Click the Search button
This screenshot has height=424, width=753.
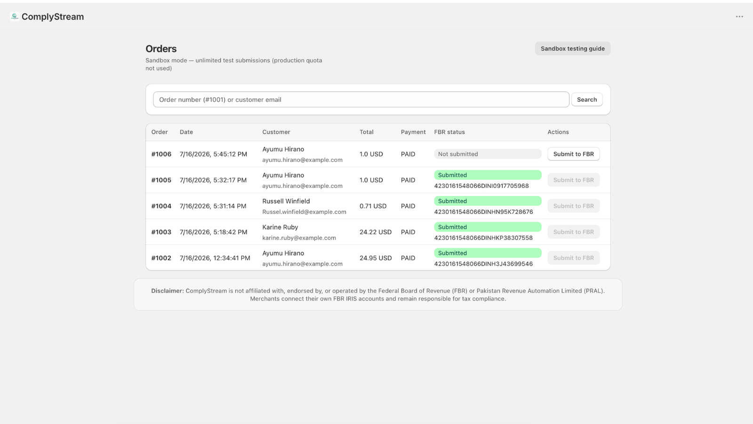(587, 99)
